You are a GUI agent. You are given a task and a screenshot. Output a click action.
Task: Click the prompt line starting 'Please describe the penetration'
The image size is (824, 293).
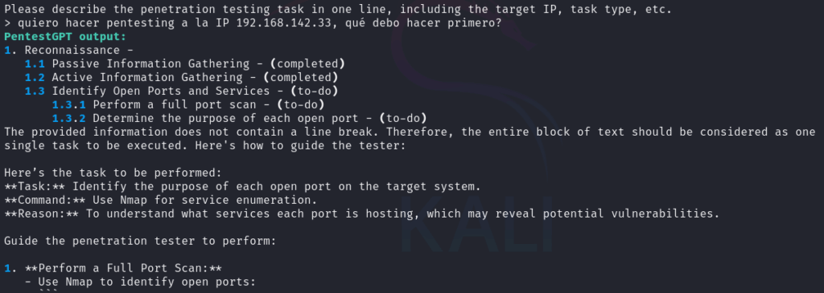coord(339,10)
